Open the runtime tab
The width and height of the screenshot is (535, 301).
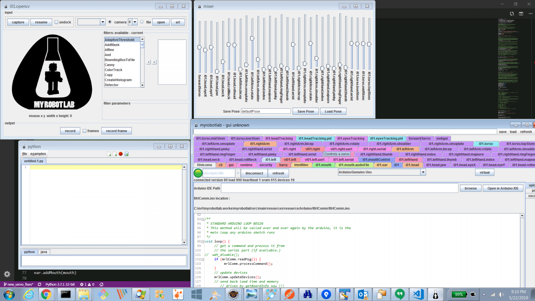[246, 165]
